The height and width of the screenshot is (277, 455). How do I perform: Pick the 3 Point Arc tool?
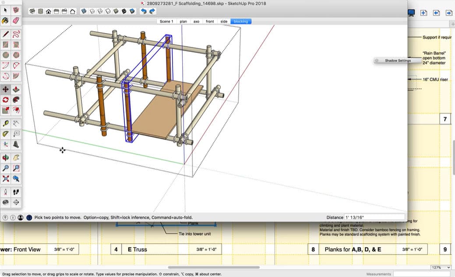click(6, 76)
